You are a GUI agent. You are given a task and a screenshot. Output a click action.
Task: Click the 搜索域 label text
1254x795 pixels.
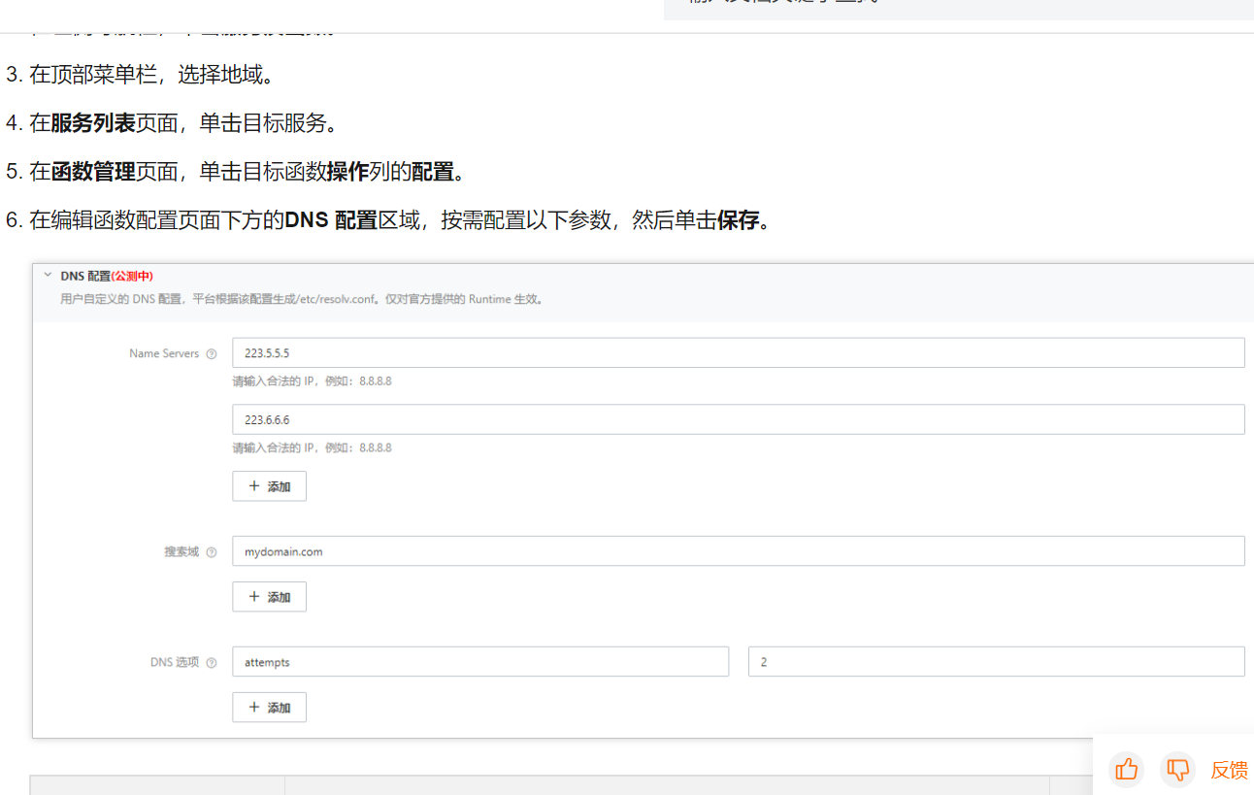[x=181, y=551]
